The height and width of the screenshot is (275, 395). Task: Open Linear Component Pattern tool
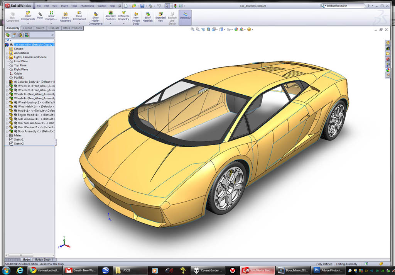click(x=51, y=15)
